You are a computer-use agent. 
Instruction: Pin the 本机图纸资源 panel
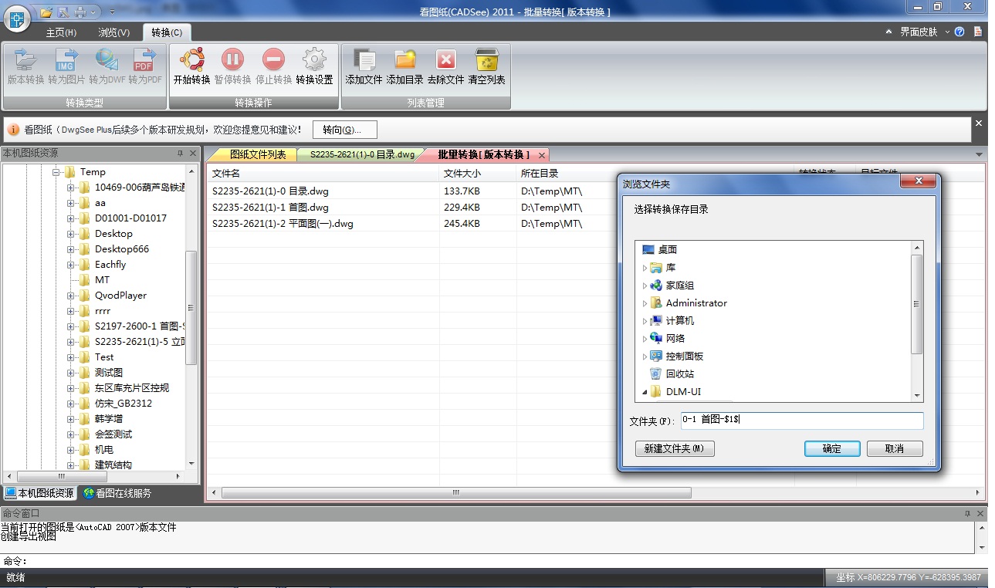click(180, 154)
